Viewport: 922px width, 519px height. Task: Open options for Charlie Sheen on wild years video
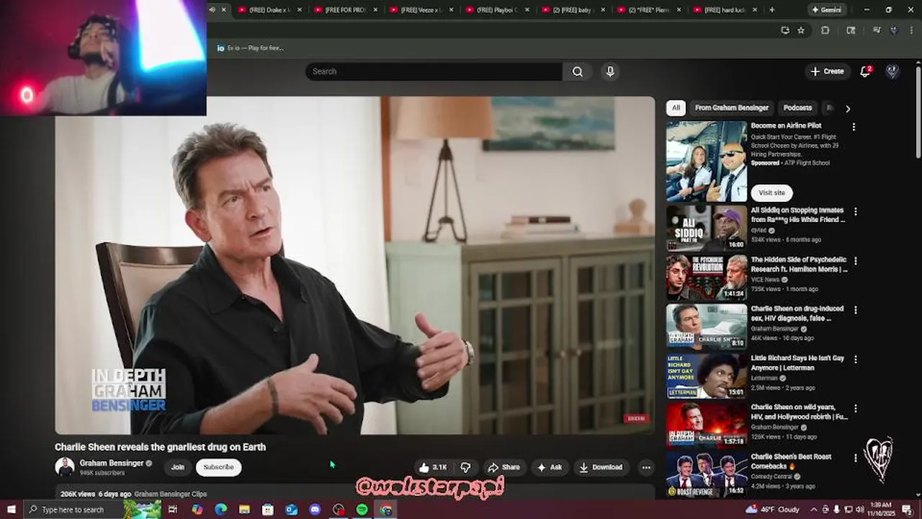(856, 408)
